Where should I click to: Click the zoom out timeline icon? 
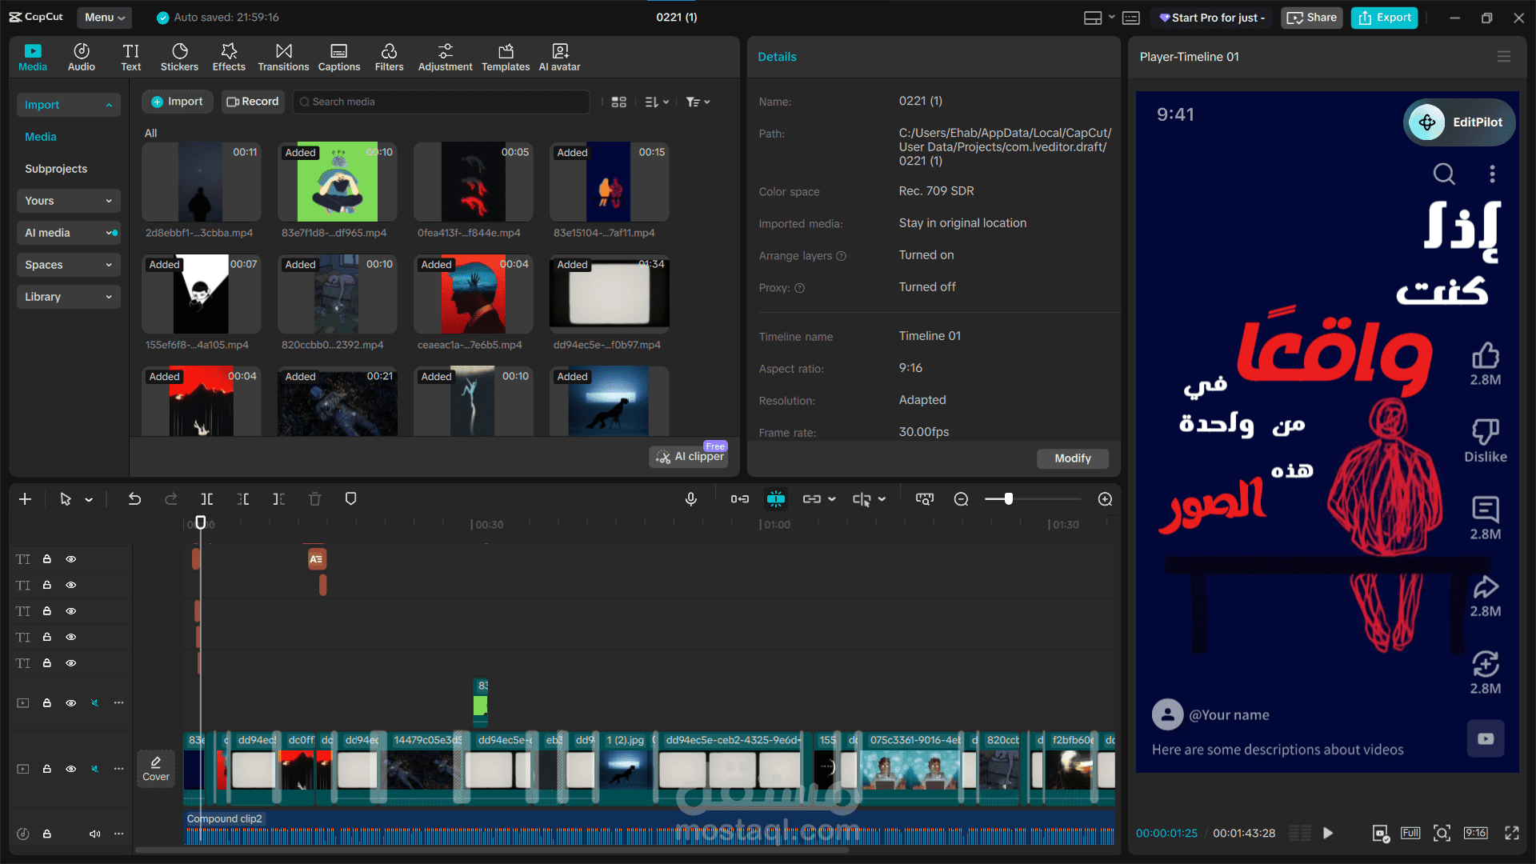coord(962,499)
